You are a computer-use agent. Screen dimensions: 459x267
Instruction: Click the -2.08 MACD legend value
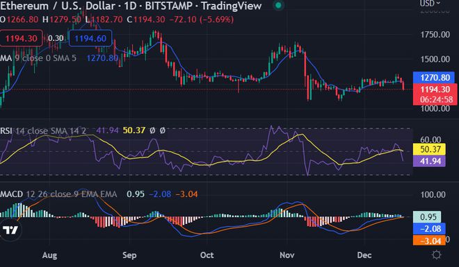[x=160, y=194]
